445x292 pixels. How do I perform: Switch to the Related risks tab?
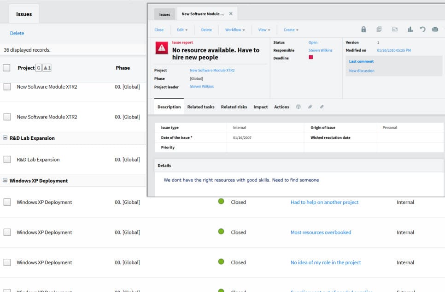tap(234, 107)
